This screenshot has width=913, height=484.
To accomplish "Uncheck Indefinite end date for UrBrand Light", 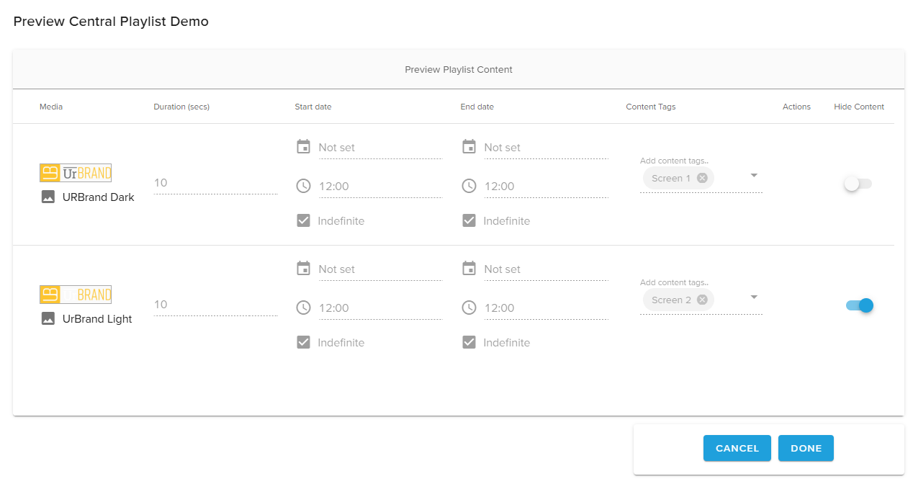I will (469, 342).
